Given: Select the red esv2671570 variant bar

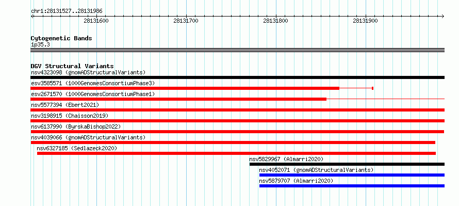Looking at the screenshot, I should pyautogui.click(x=178, y=99).
